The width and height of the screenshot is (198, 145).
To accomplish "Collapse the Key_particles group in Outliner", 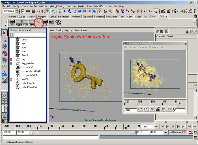I will [x=11, y=63].
